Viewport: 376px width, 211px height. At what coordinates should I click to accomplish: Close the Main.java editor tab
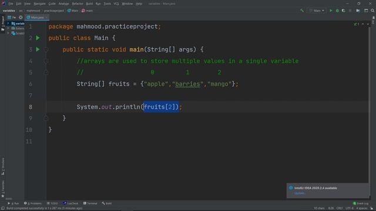[x=46, y=18]
